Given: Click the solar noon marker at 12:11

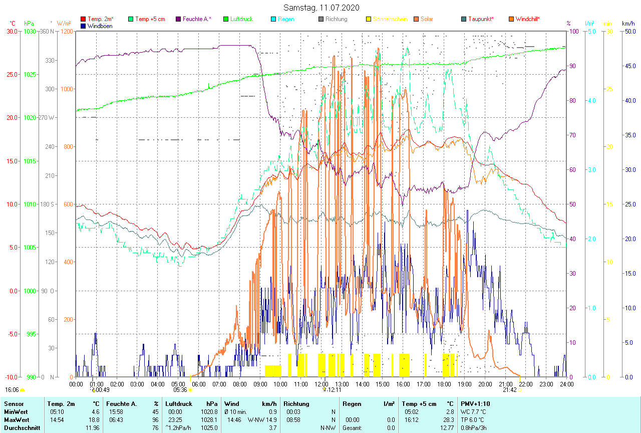Looking at the screenshot, I should (325, 389).
